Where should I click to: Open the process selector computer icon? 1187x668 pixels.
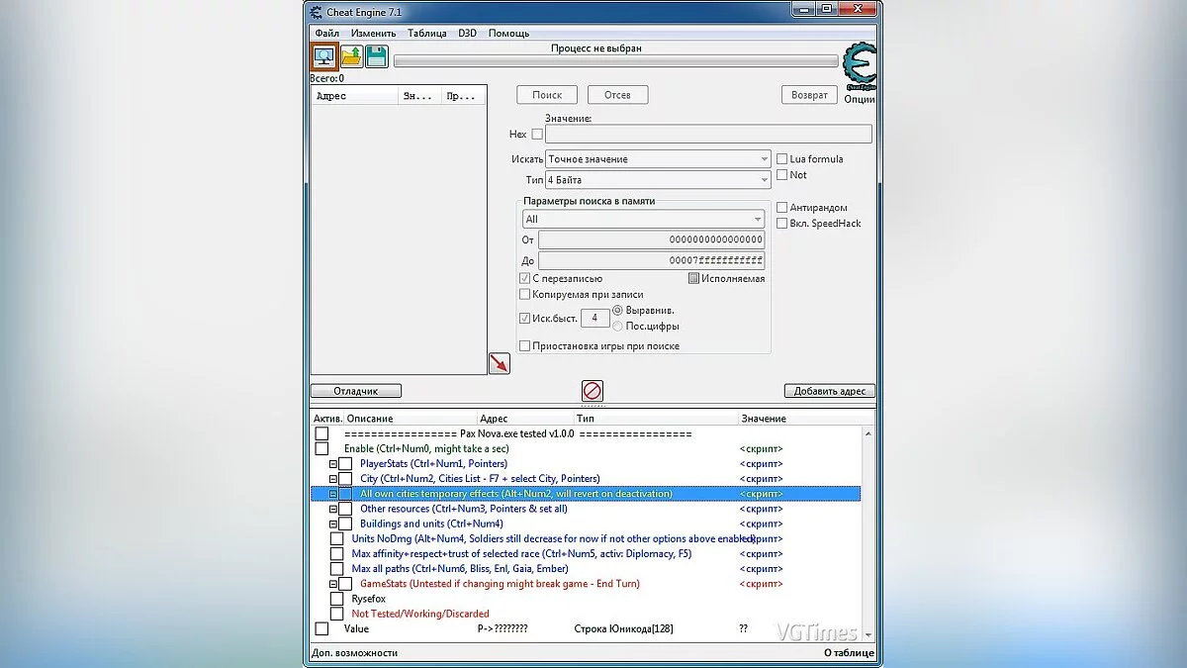pyautogui.click(x=324, y=56)
